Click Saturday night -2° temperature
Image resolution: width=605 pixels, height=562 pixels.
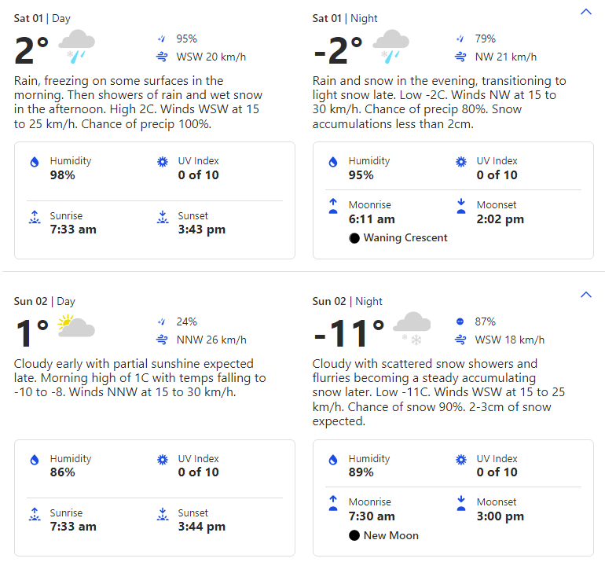338,52
